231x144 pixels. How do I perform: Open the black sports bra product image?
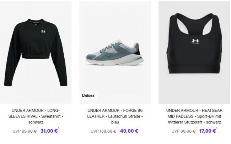tap(194, 52)
